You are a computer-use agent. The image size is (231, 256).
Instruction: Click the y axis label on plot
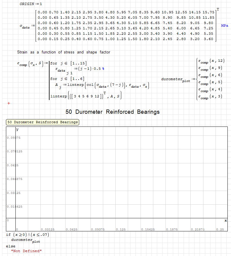17,129
